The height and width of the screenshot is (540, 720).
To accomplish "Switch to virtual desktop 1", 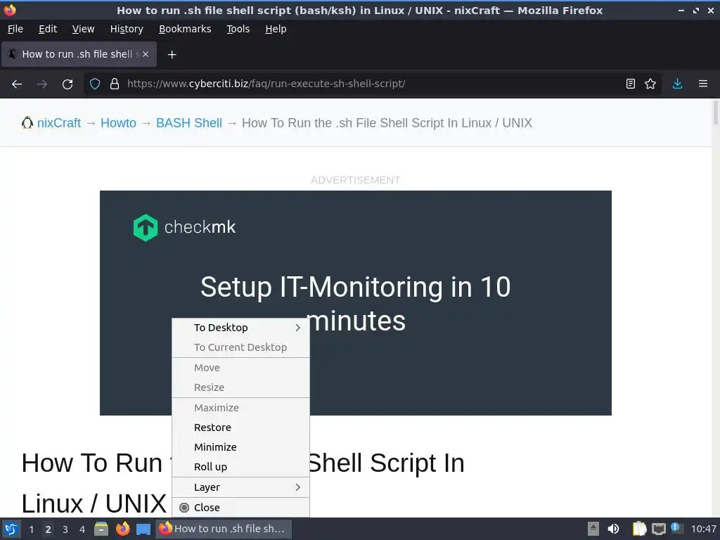I will (x=31, y=529).
